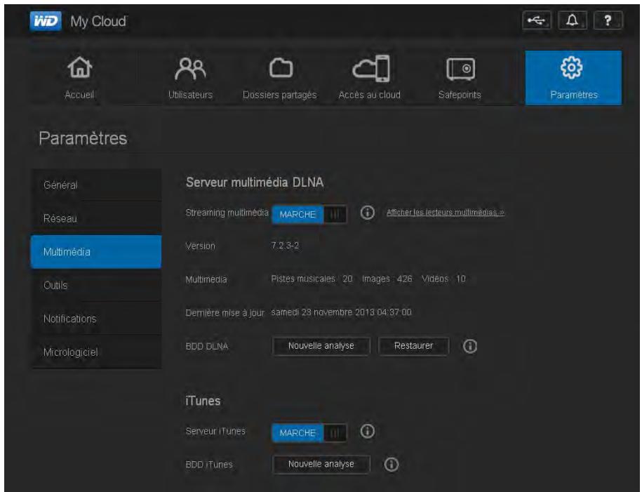Click the Restaurer button
Screen dimensions: 642x492
413,346
